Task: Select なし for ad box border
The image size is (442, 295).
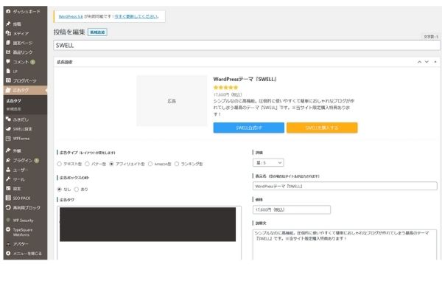Action: 59,189
